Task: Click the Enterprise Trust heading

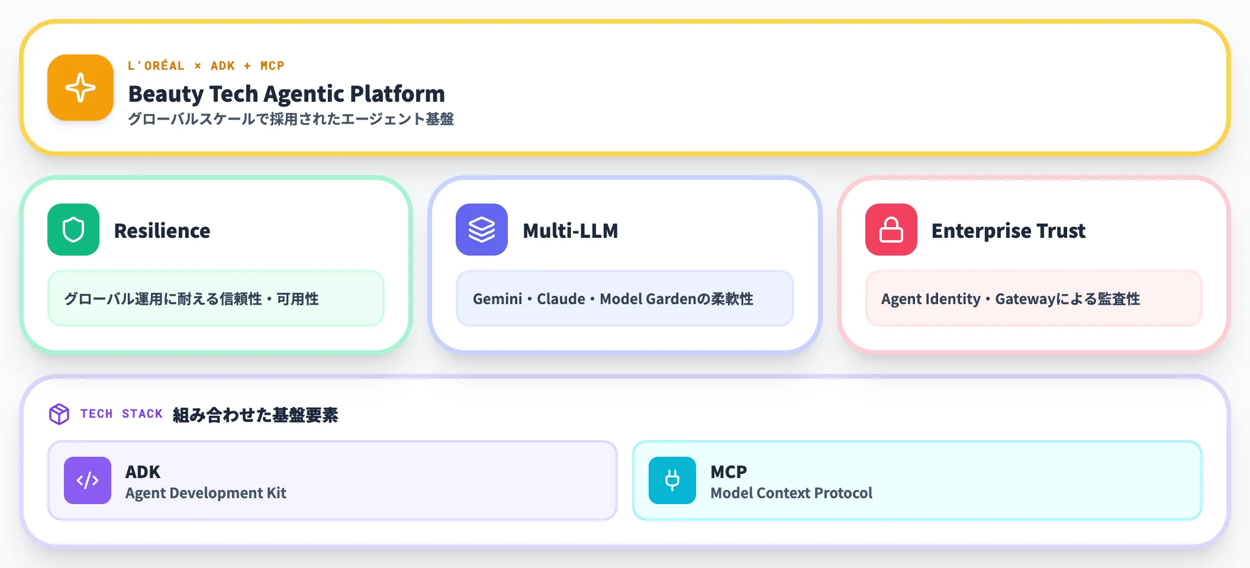Action: click(1008, 231)
